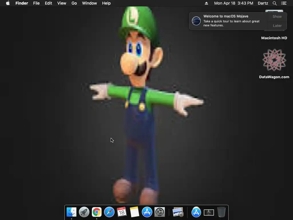Image resolution: width=293 pixels, height=220 pixels.
Task: Open Safari compass icon in Dock
Action: pyautogui.click(x=109, y=212)
